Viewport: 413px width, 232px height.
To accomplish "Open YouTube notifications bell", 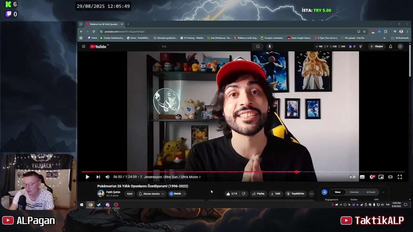I will 390,46.
